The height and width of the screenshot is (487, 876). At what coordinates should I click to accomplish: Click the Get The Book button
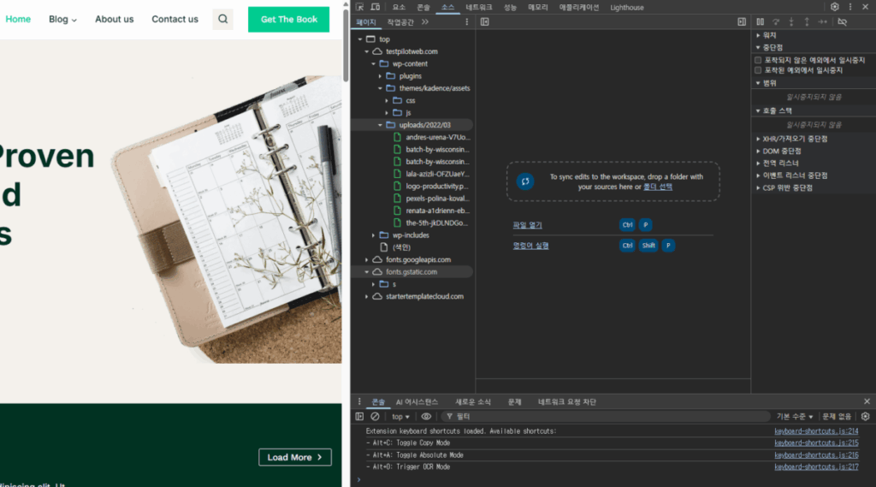(x=288, y=19)
